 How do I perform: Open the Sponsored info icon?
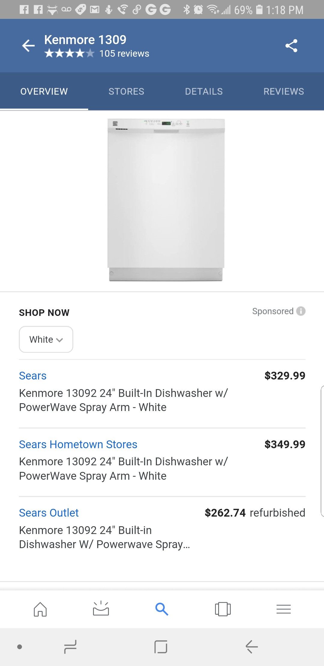[301, 311]
